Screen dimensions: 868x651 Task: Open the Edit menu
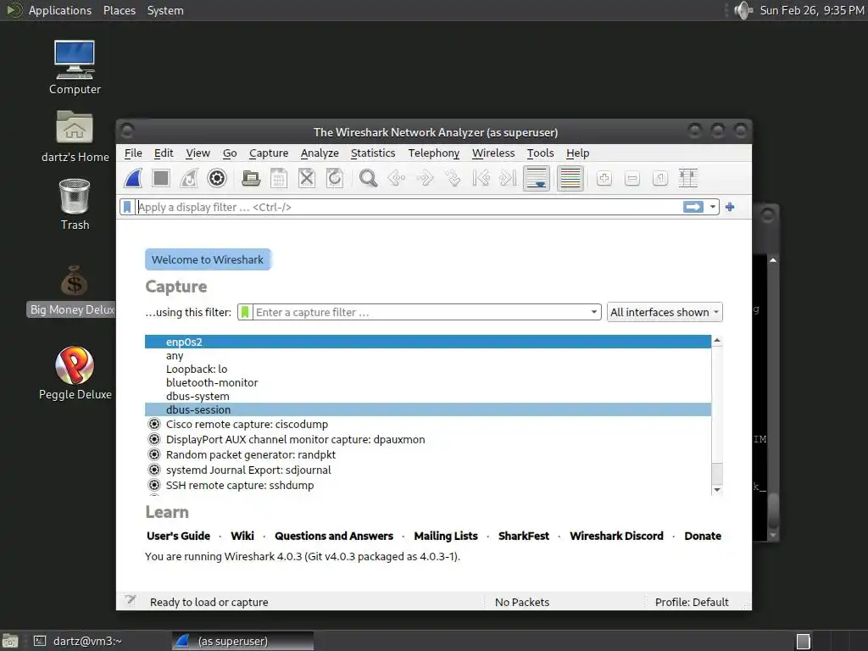pyautogui.click(x=164, y=153)
